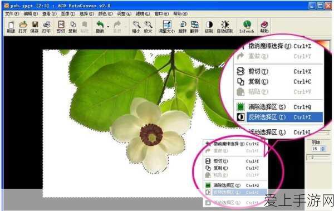Click the 放大 (Zoom in) magnifier icon
Screen dimensions: 334x211
(148, 27)
